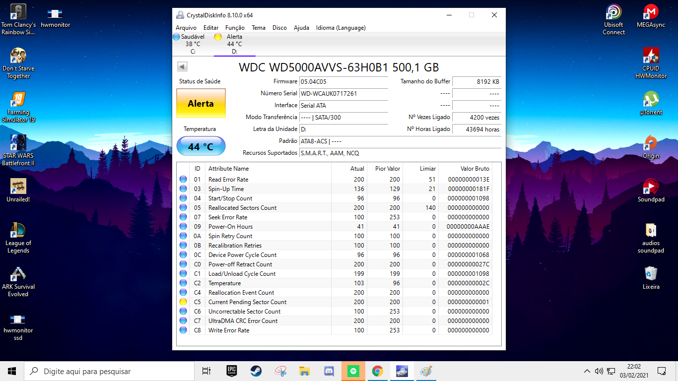678x381 pixels.
Task: Select the Alerta D: disk tab
Action: pyautogui.click(x=234, y=44)
